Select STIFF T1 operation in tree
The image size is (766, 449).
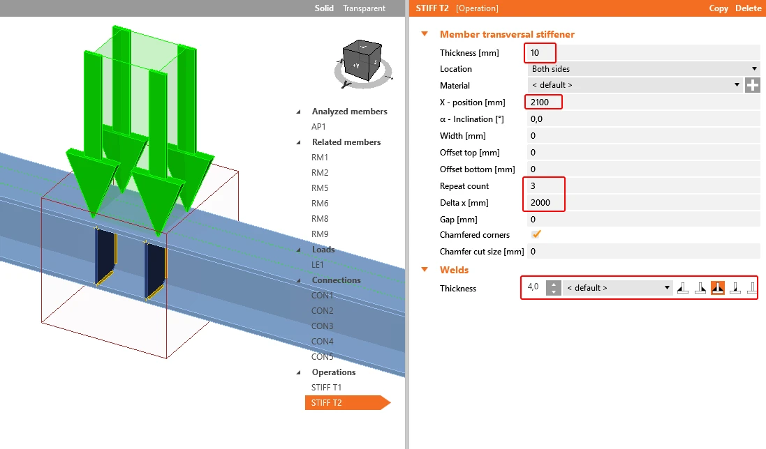[x=326, y=388]
